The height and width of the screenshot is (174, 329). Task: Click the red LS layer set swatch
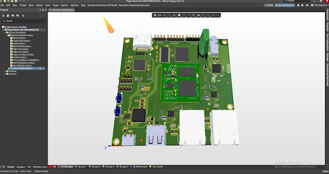[x=51, y=167]
